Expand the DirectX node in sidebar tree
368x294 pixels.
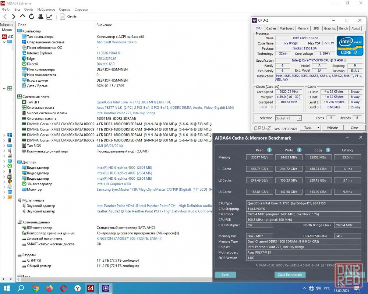coord(4,166)
